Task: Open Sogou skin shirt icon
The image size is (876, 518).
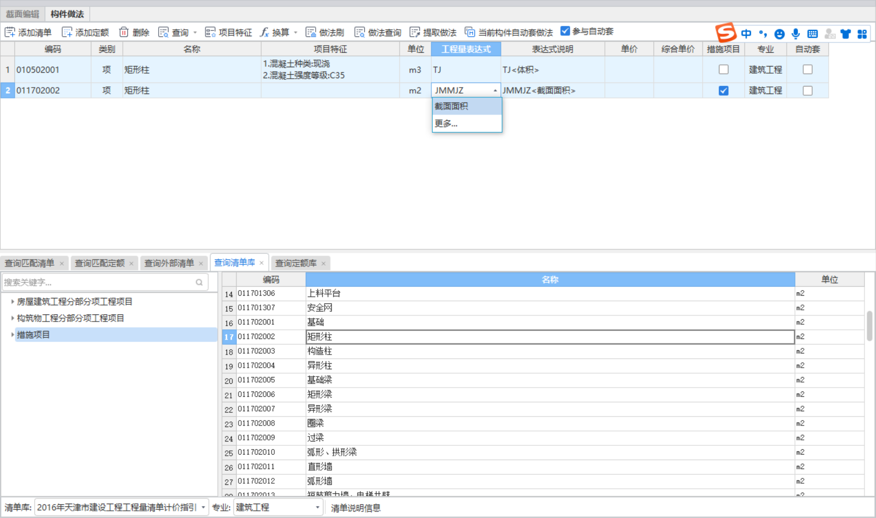Action: 846,34
